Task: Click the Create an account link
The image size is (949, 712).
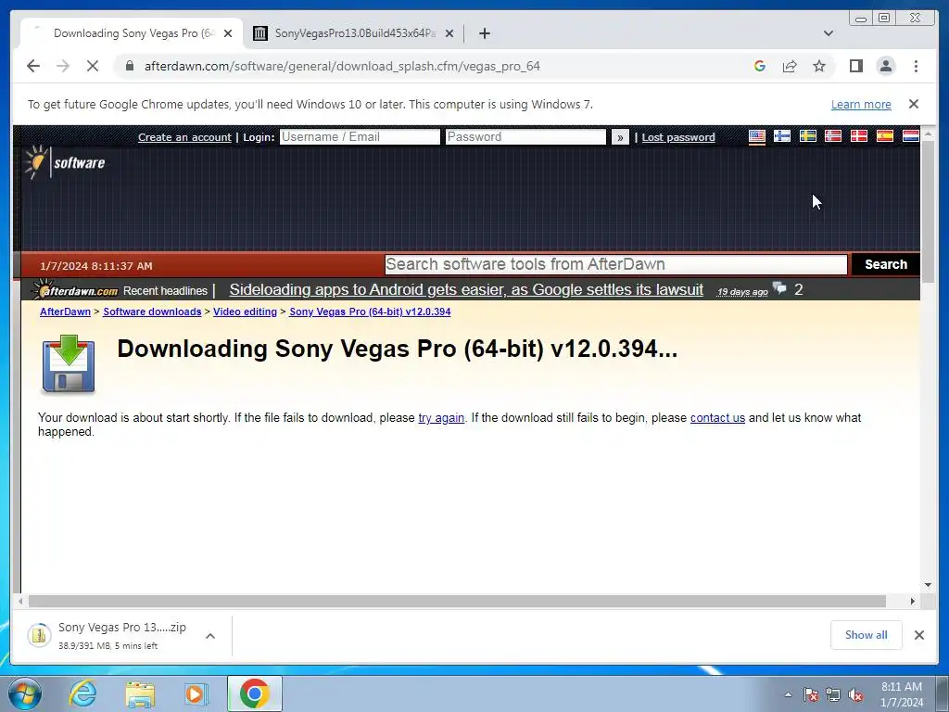Action: coord(184,137)
